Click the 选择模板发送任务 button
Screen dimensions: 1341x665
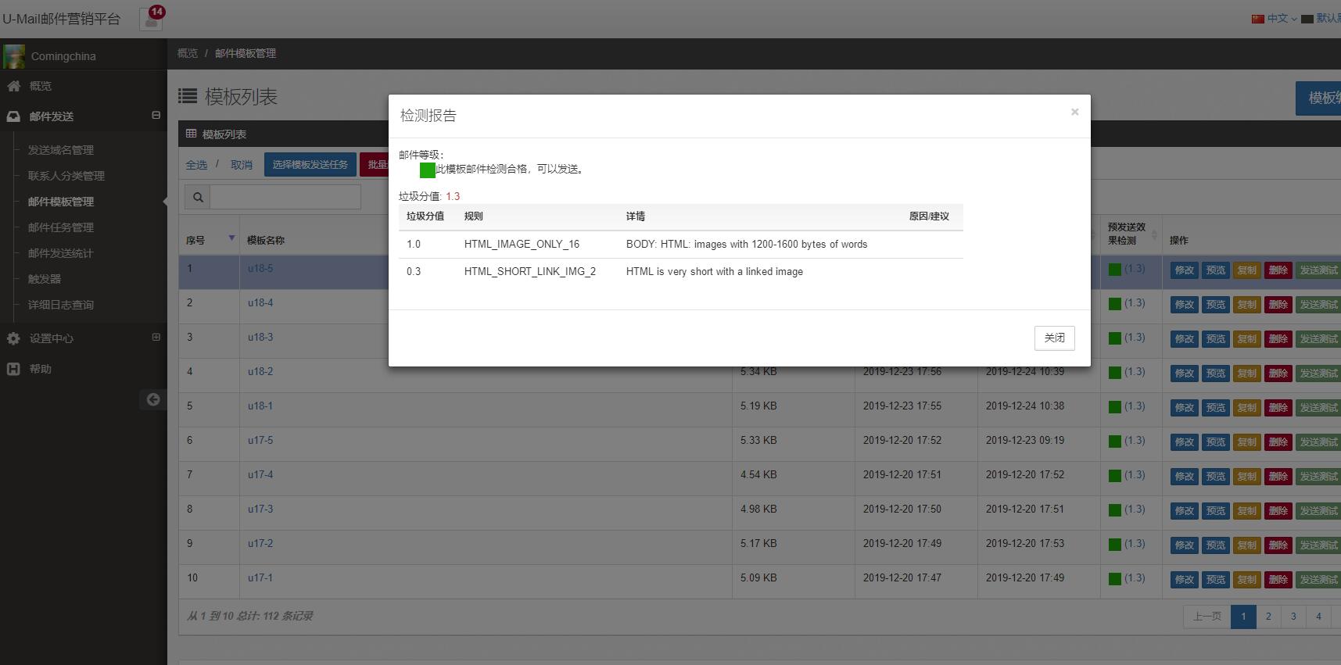(x=310, y=165)
